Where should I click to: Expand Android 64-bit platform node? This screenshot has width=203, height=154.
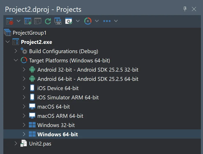click(24, 79)
